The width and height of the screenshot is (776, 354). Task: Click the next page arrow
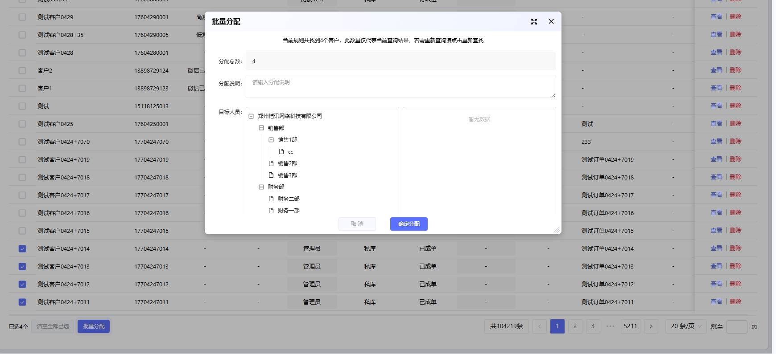pos(651,326)
